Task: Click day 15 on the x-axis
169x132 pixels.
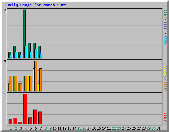Action: pos(79,128)
